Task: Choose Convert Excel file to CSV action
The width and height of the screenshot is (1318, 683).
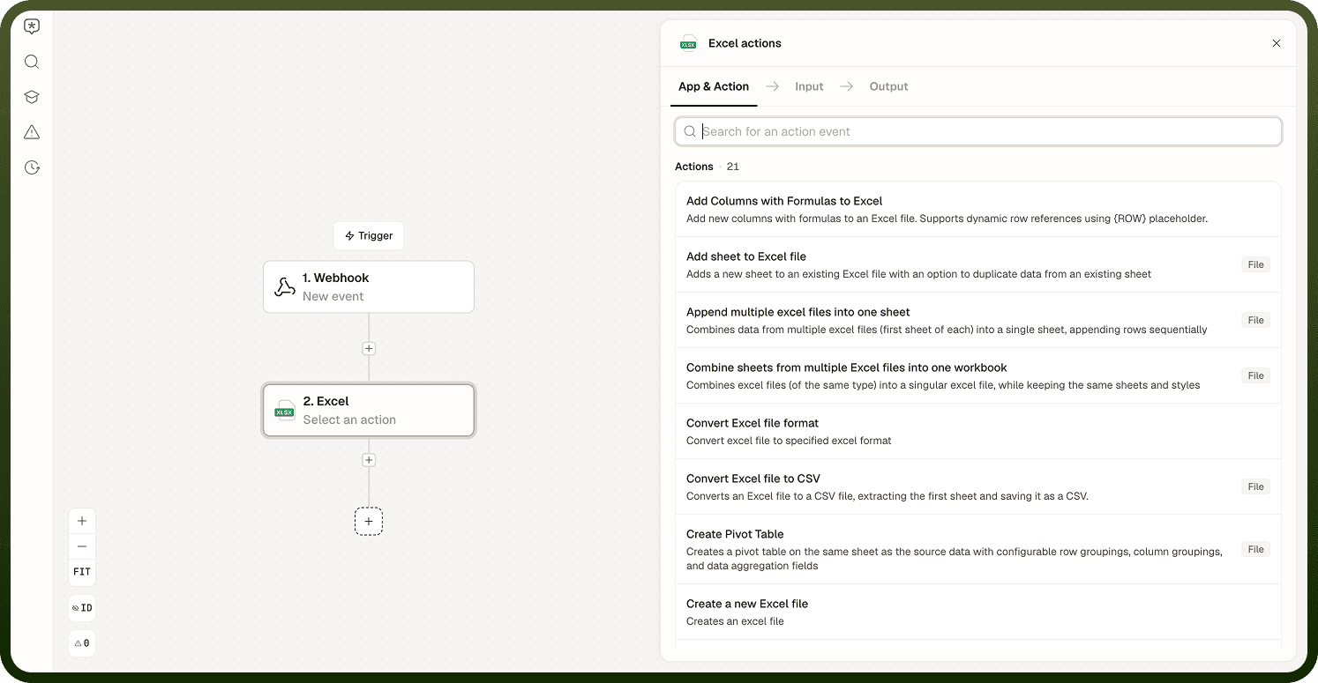Action: (977, 486)
